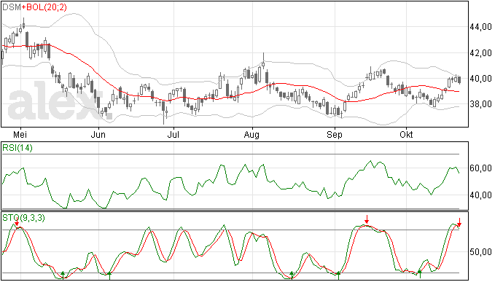
Task: Select the Jul month label
Action: tap(173, 134)
